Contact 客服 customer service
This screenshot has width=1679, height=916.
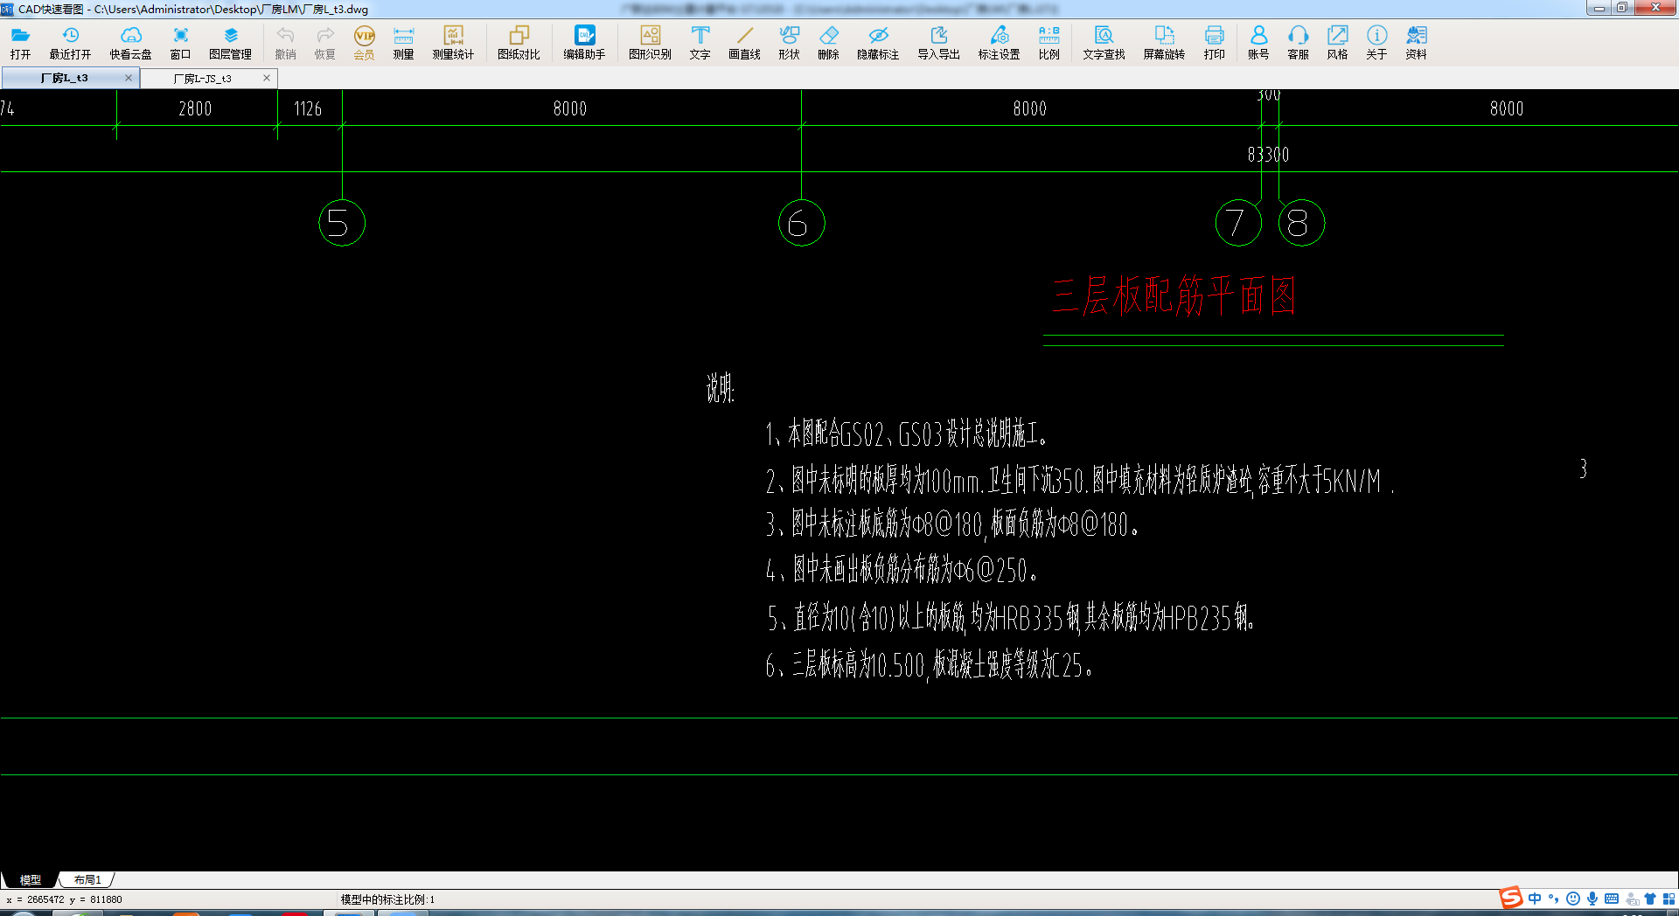(1298, 42)
